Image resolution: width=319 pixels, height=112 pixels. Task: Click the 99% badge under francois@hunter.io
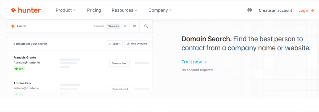click(x=19, y=69)
